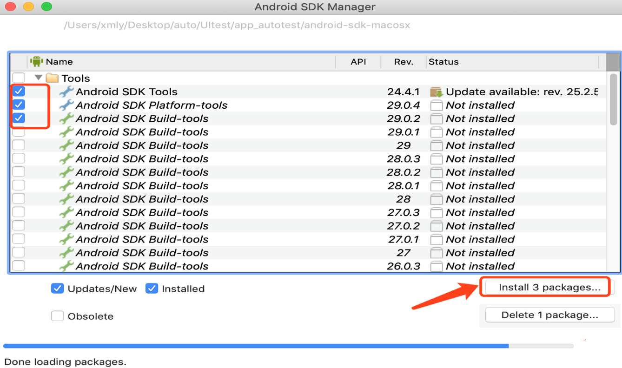
Task: Click the Rev. column header
Action: tap(404, 62)
